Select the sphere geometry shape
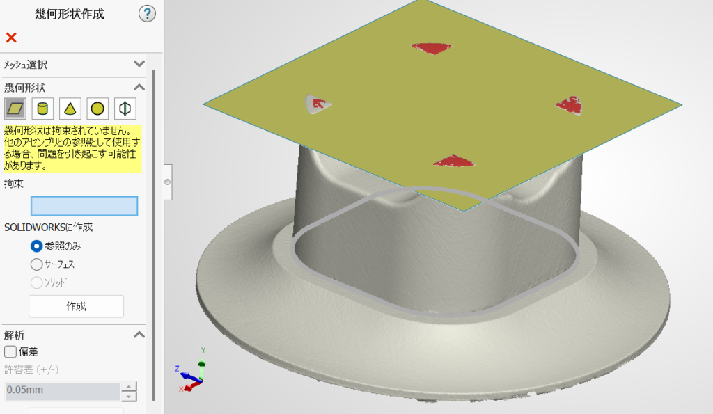 coord(97,109)
